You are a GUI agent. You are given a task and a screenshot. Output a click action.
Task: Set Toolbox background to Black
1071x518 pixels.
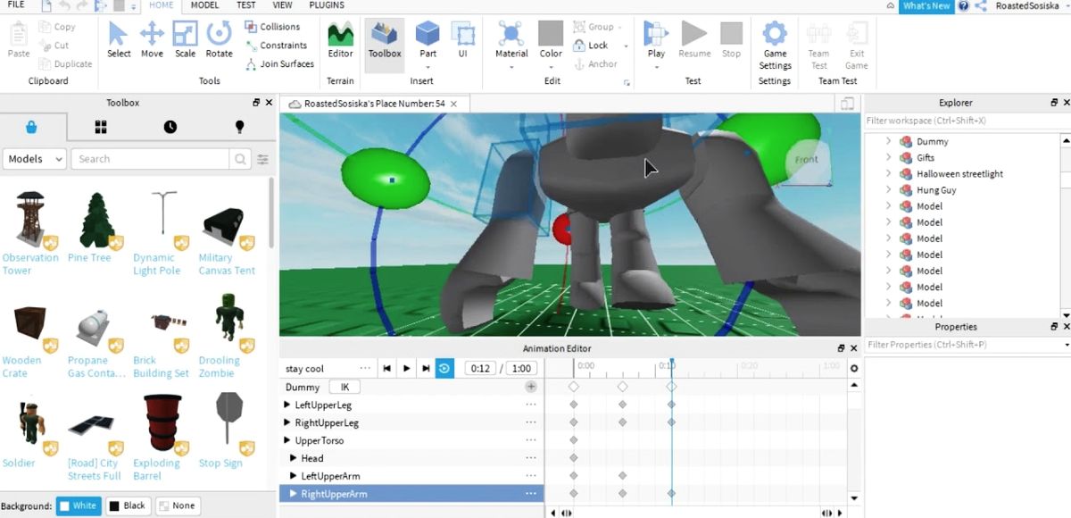tap(129, 505)
